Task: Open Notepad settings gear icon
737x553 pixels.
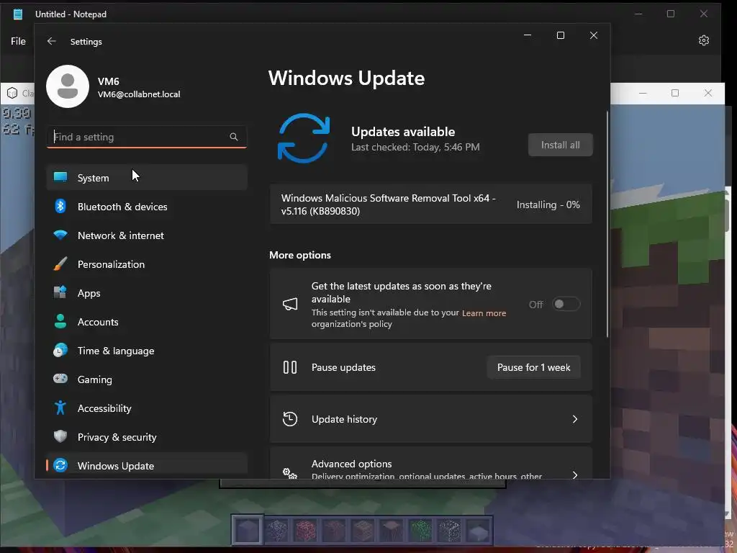Action: pos(704,40)
